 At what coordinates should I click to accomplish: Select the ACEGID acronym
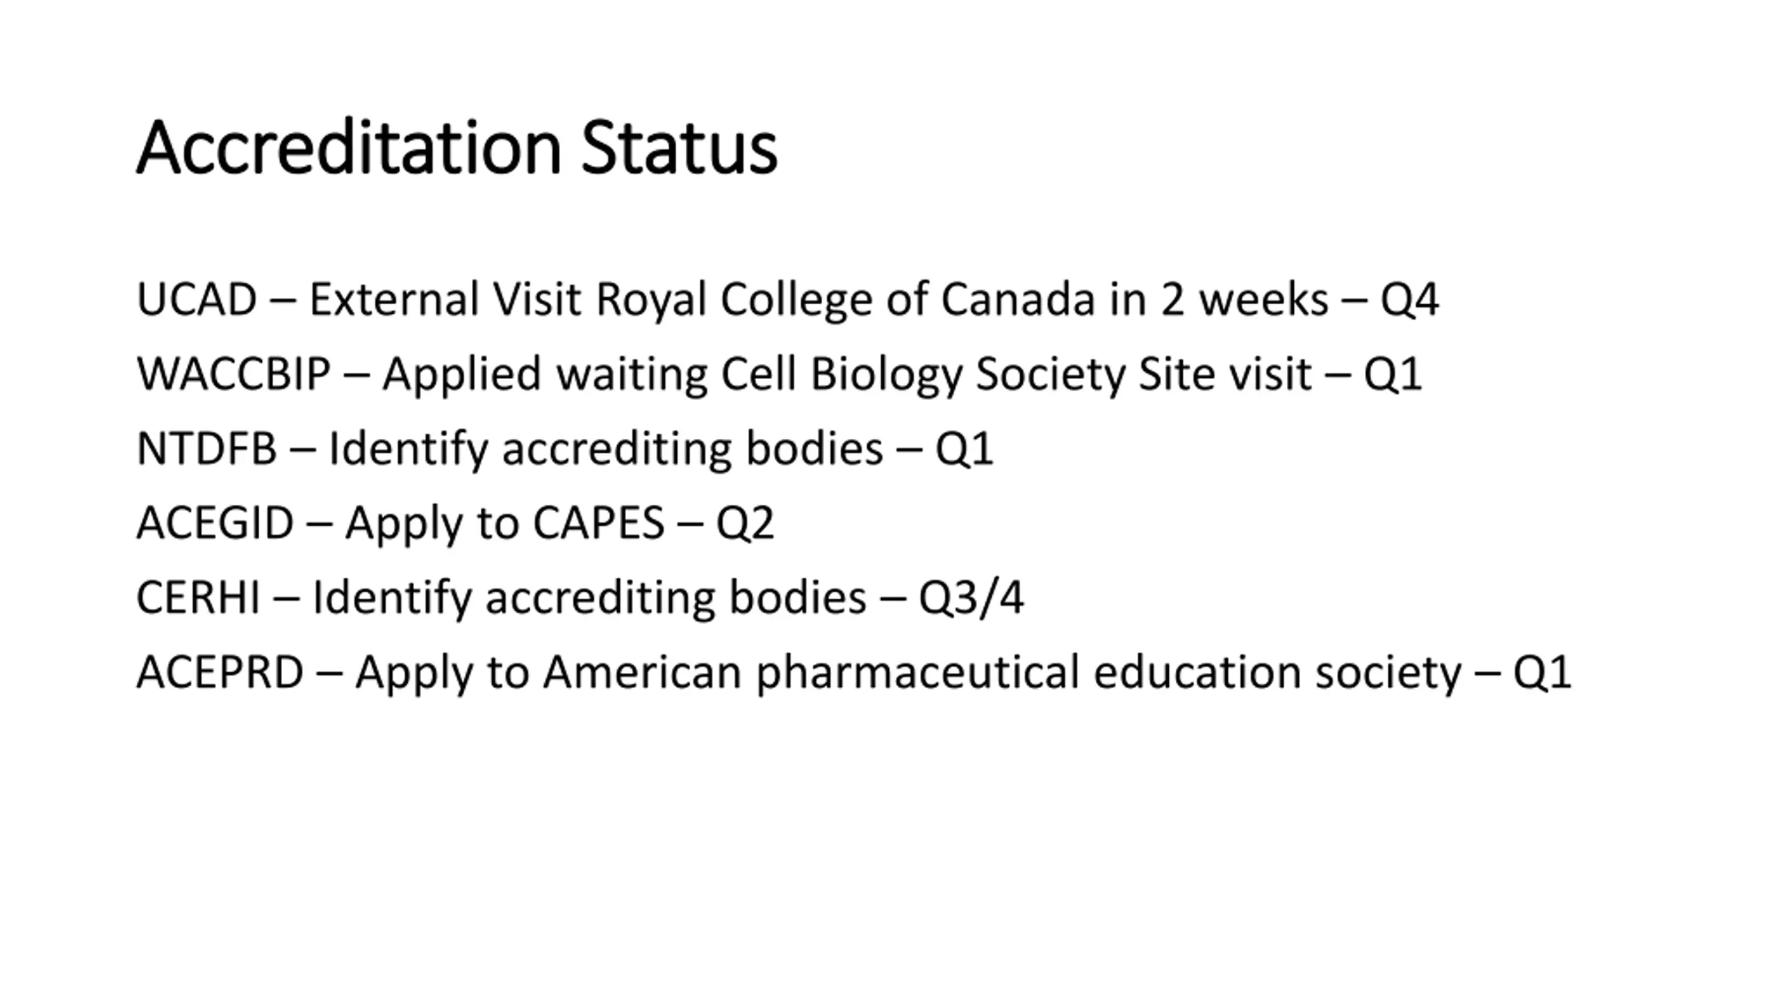point(215,523)
